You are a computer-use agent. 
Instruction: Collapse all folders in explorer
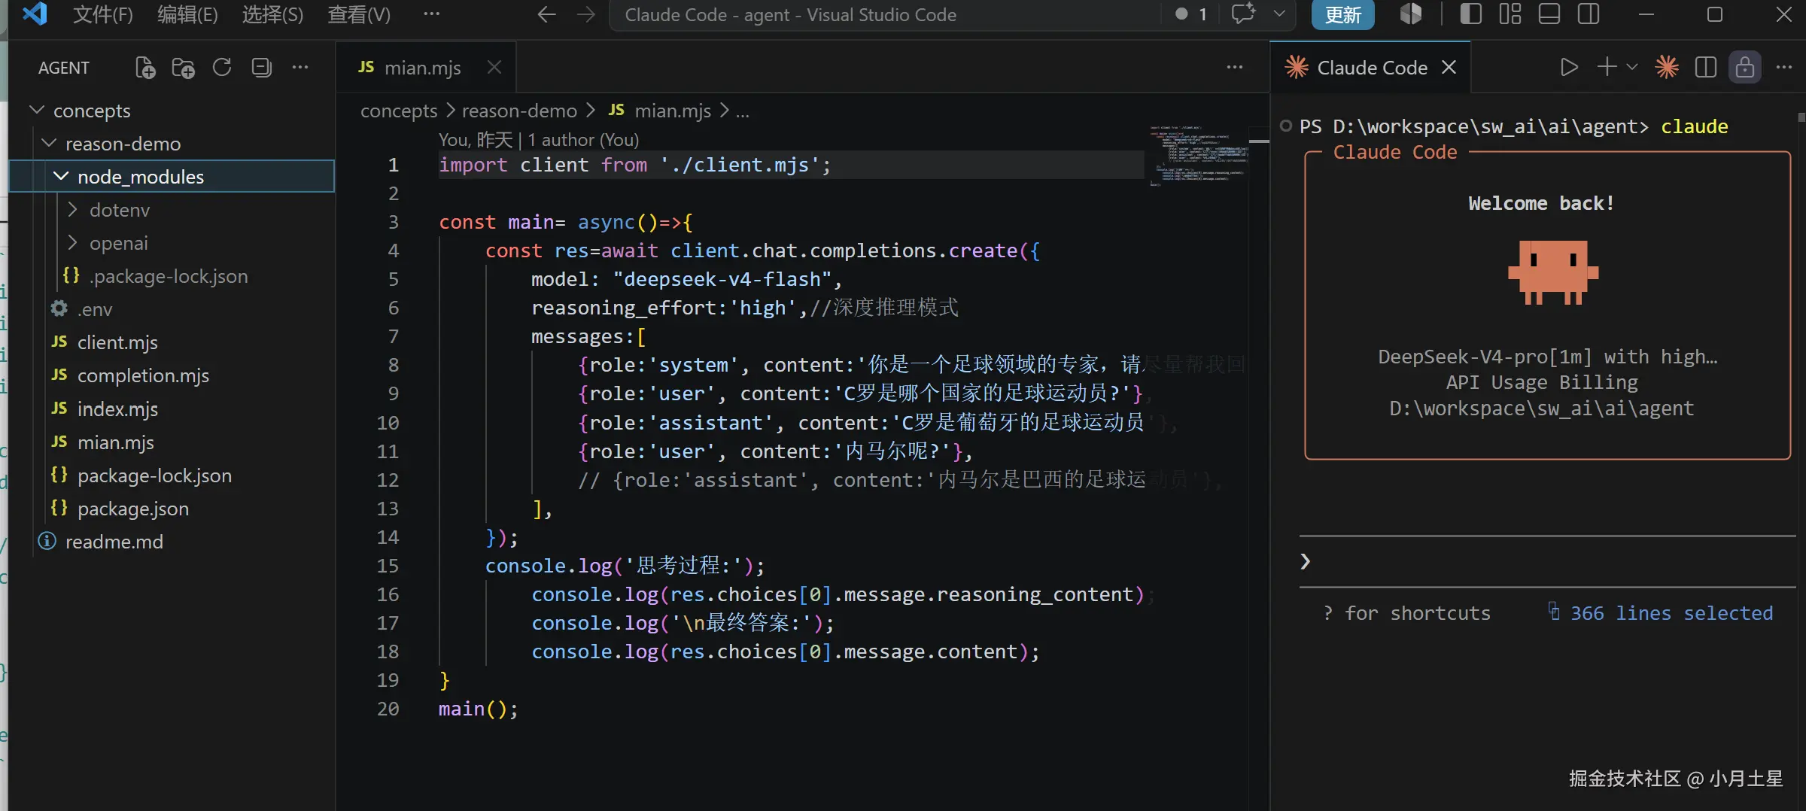[261, 68]
